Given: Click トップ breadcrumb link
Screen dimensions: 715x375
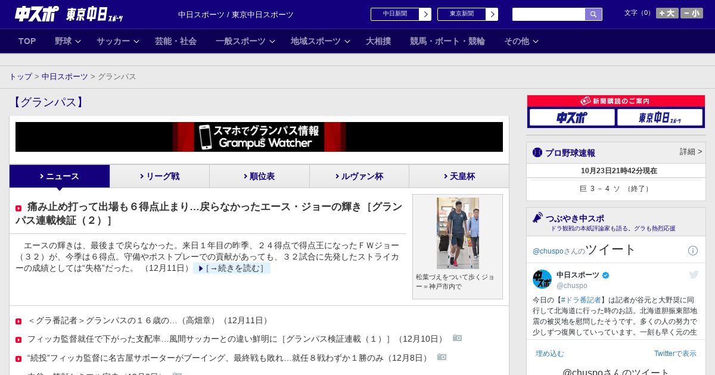Looking at the screenshot, I should 20,77.
